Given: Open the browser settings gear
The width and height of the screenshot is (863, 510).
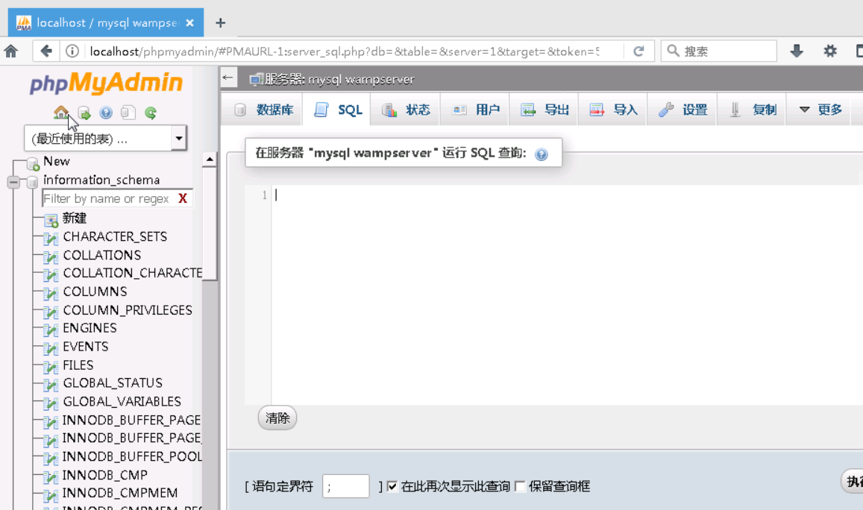Looking at the screenshot, I should [830, 51].
